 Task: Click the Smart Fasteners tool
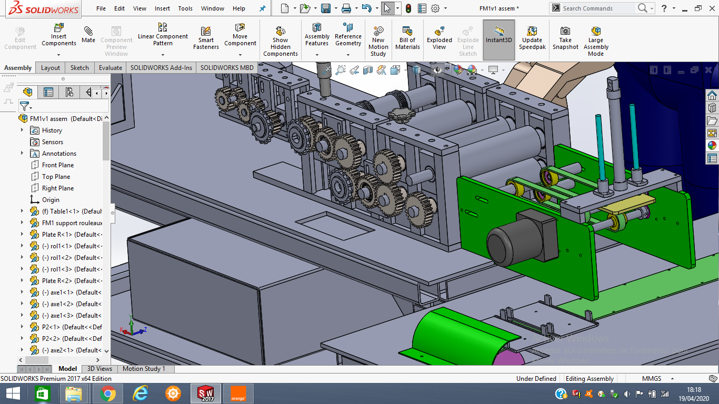206,38
